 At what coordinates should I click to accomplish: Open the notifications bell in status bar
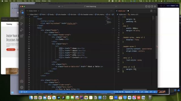coord(155,92)
